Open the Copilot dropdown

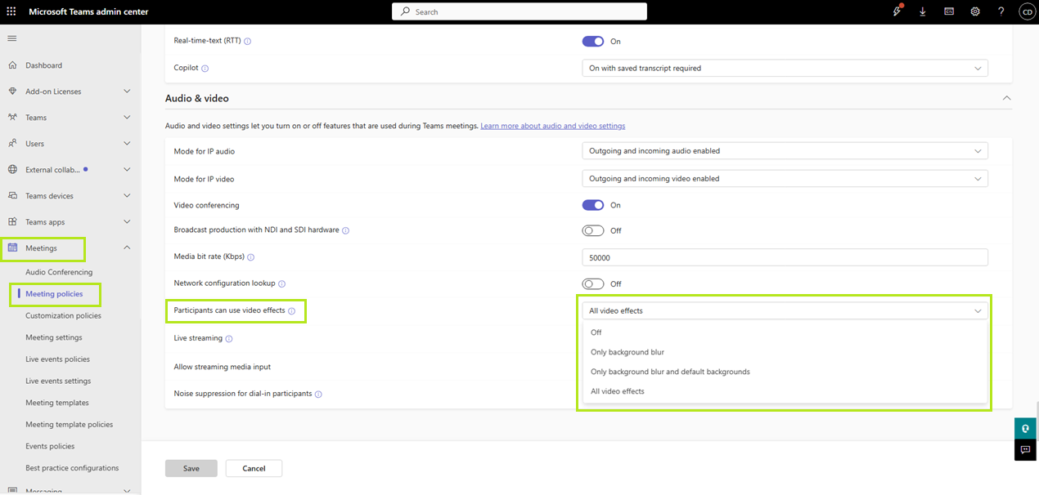pos(785,69)
